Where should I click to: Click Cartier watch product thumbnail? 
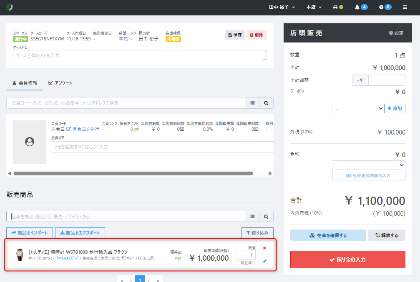click(x=19, y=255)
